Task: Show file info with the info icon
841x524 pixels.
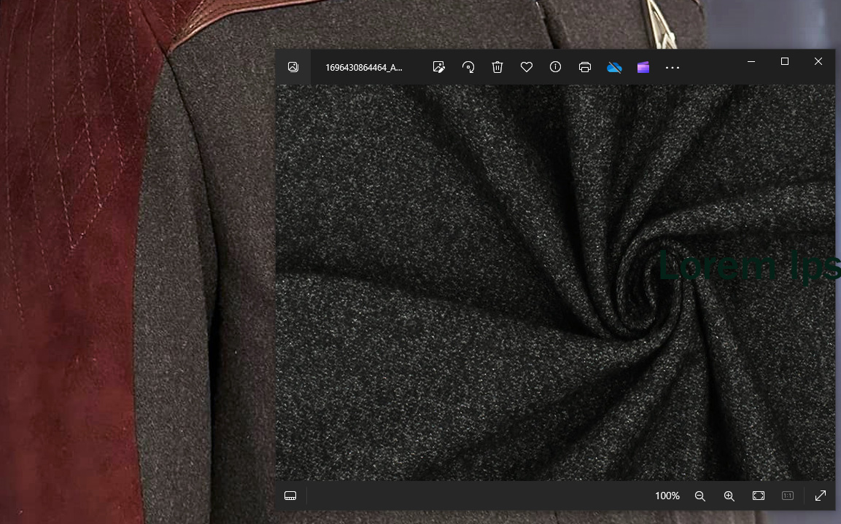Action: point(556,67)
